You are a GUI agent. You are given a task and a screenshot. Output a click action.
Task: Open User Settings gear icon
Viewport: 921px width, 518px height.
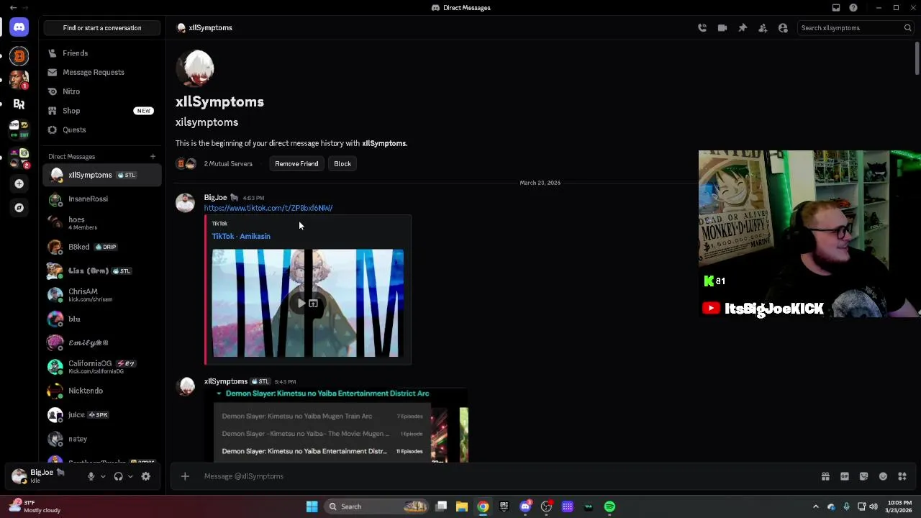[x=146, y=476]
